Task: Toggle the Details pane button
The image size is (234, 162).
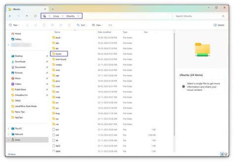Action: [x=219, y=25]
